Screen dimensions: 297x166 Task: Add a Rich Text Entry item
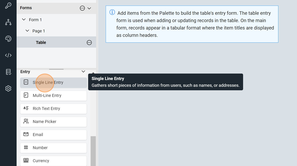point(53,109)
